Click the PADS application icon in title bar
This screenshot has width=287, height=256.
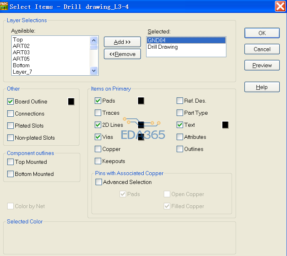4,6
